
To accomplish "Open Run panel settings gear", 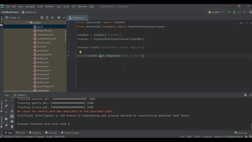I will pos(245,95).
